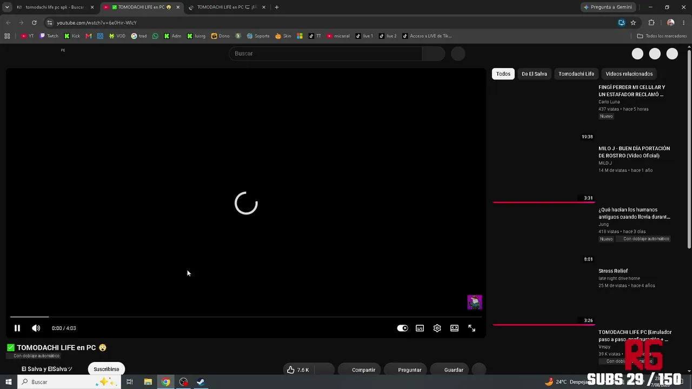
Task: Click the address bar URL
Action: click(97, 23)
